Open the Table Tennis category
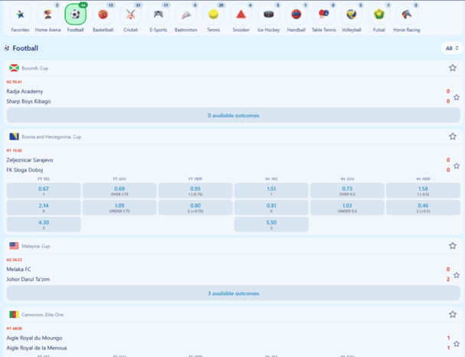The width and height of the screenshot is (465, 357). pyautogui.click(x=323, y=15)
